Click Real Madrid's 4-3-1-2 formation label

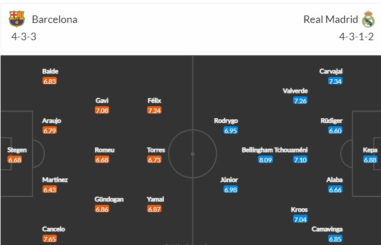[356, 37]
